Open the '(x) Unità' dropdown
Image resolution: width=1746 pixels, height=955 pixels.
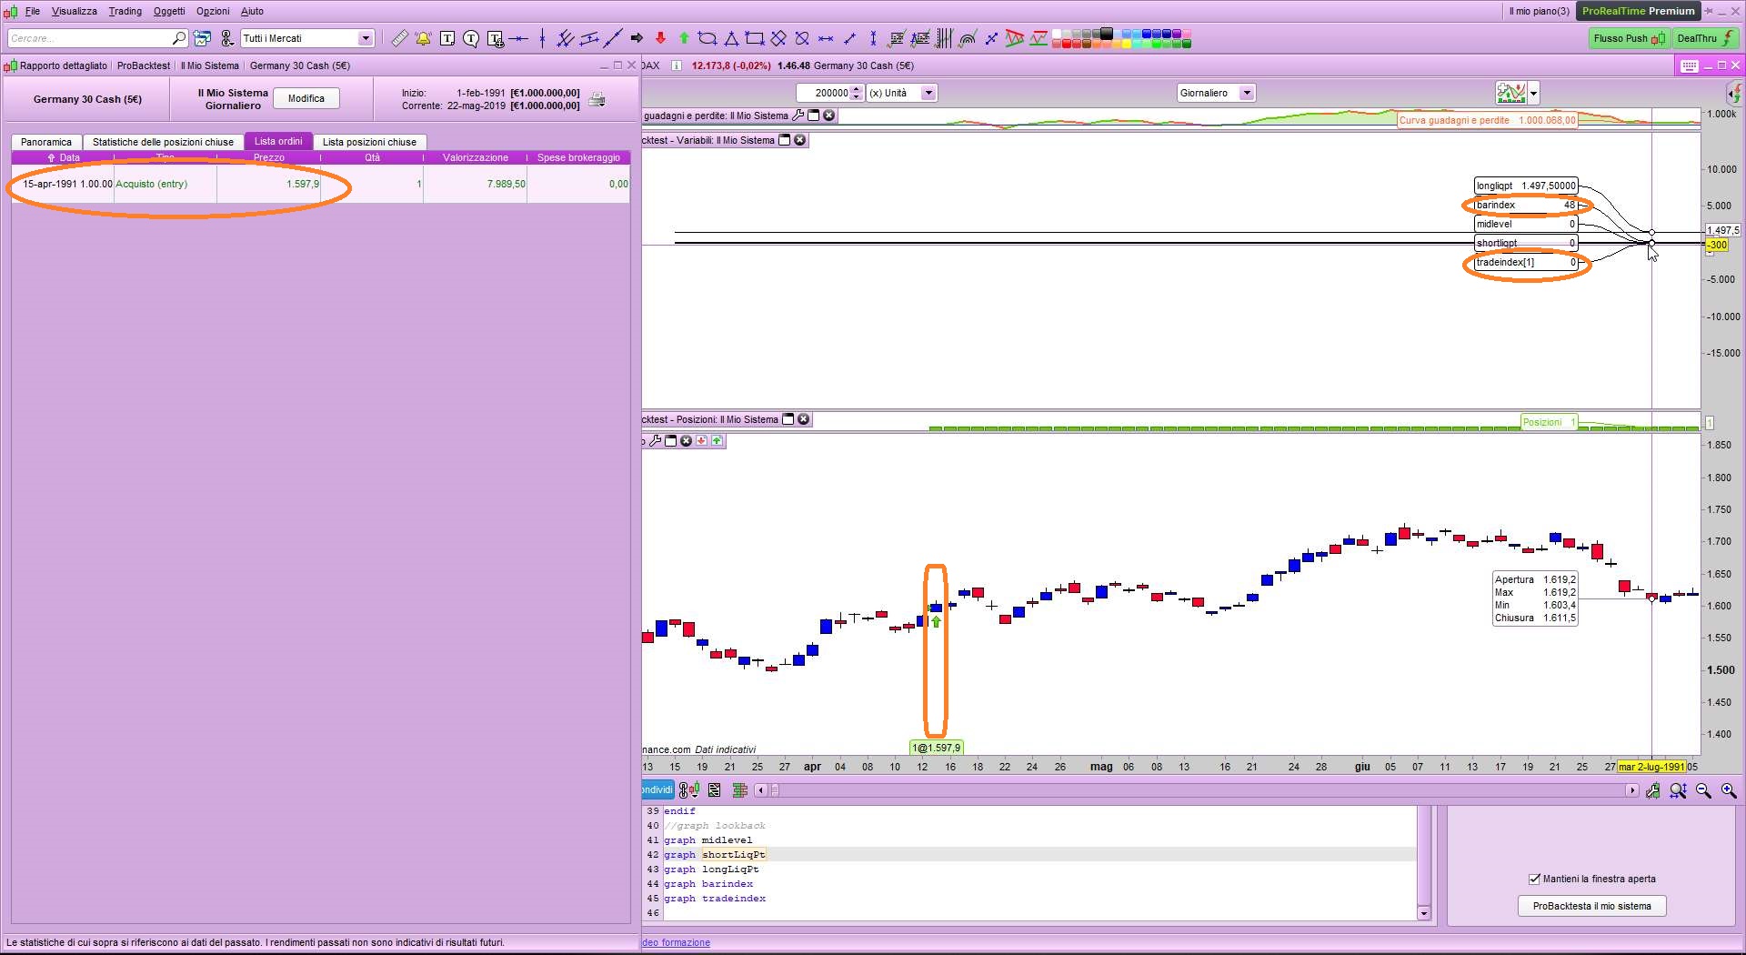928,93
